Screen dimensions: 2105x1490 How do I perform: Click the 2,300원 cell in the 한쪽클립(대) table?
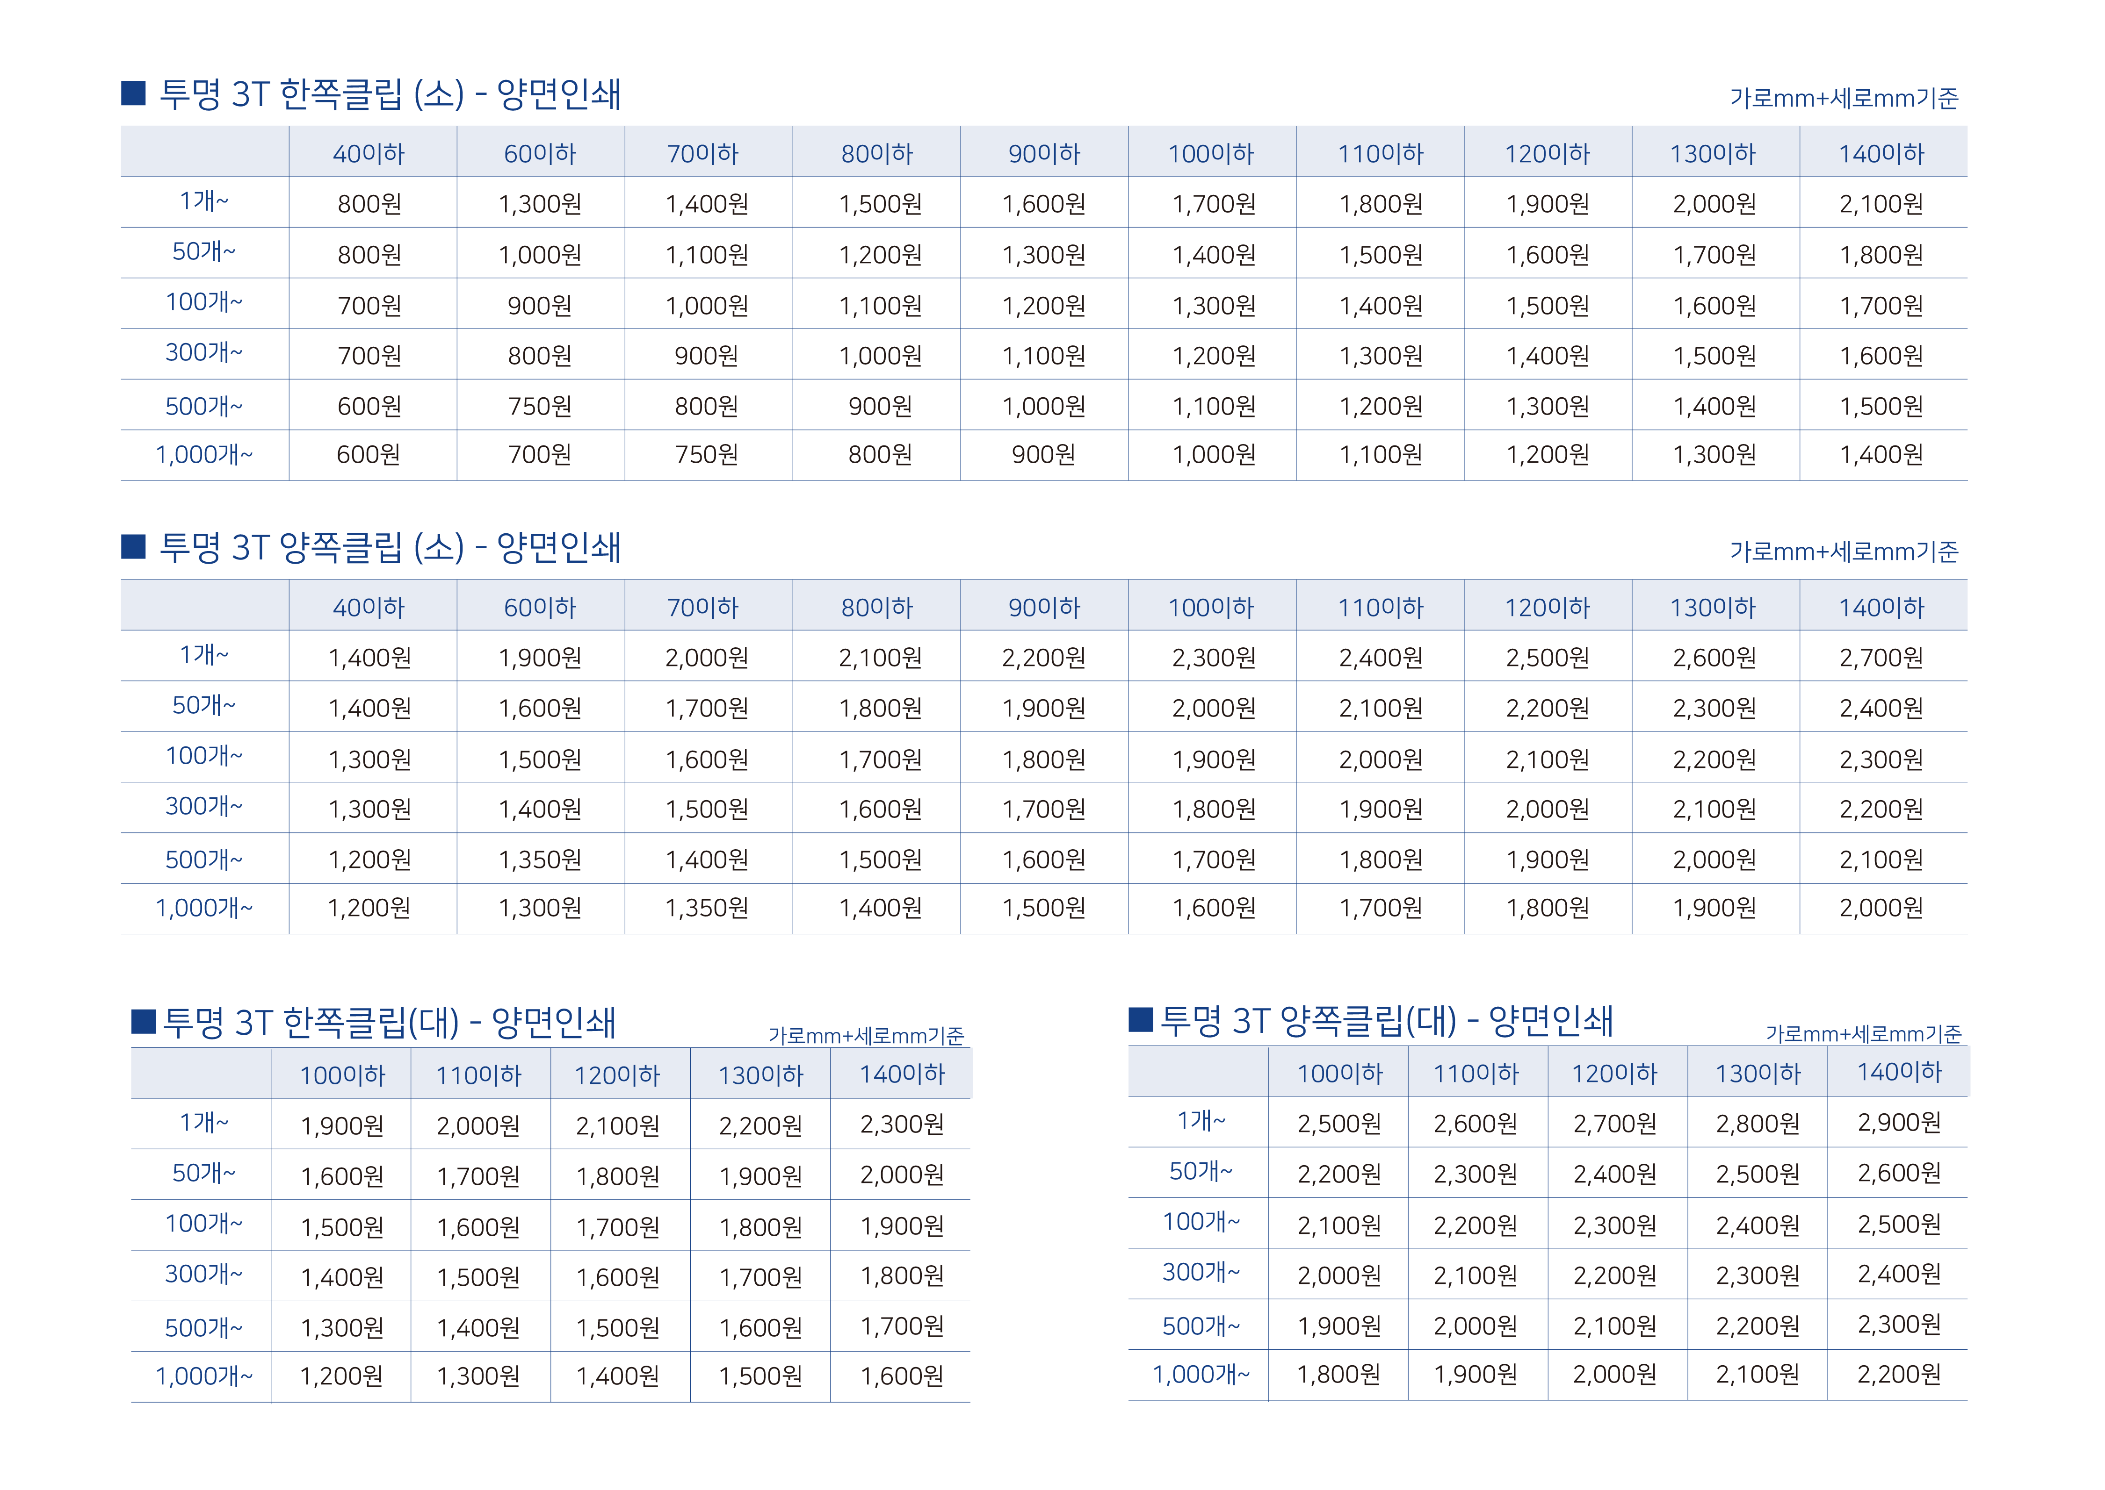[x=902, y=1124]
